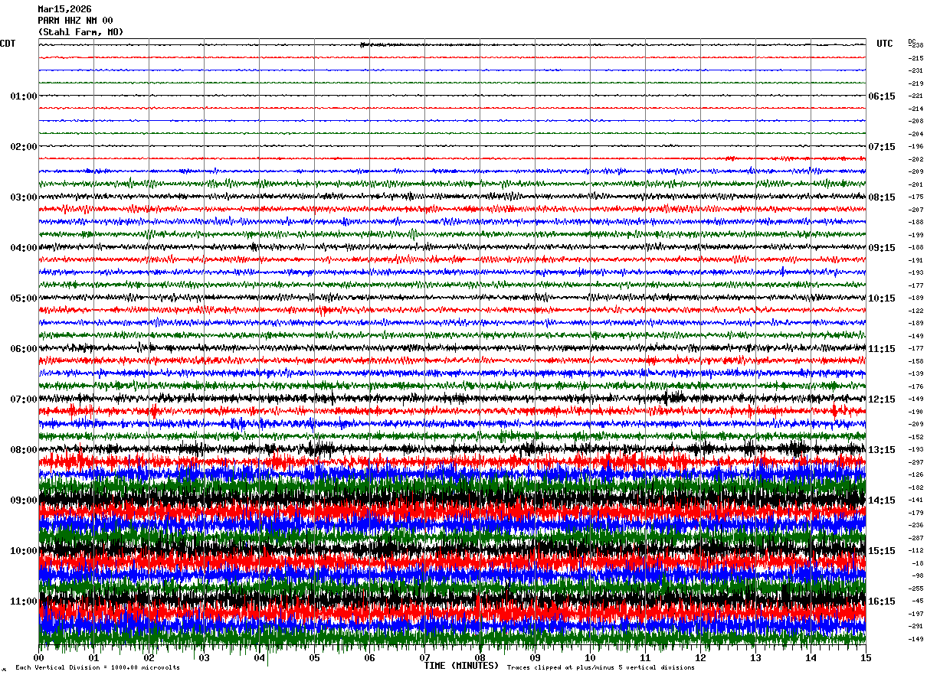Click the DC offset value -122
This screenshot has width=927, height=678.
click(916, 311)
